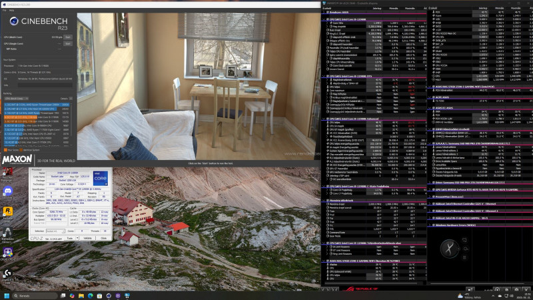Open the Selection socket dropdown in CPU-Z

(55, 231)
